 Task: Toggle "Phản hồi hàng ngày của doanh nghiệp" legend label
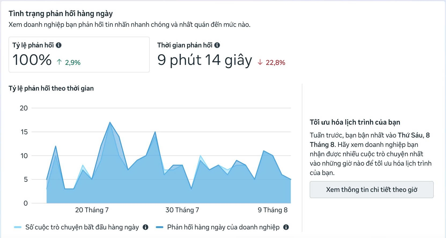pyautogui.click(x=223, y=227)
